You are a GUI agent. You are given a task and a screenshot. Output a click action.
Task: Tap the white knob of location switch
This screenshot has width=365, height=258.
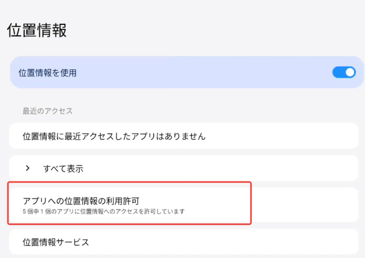pyautogui.click(x=350, y=73)
